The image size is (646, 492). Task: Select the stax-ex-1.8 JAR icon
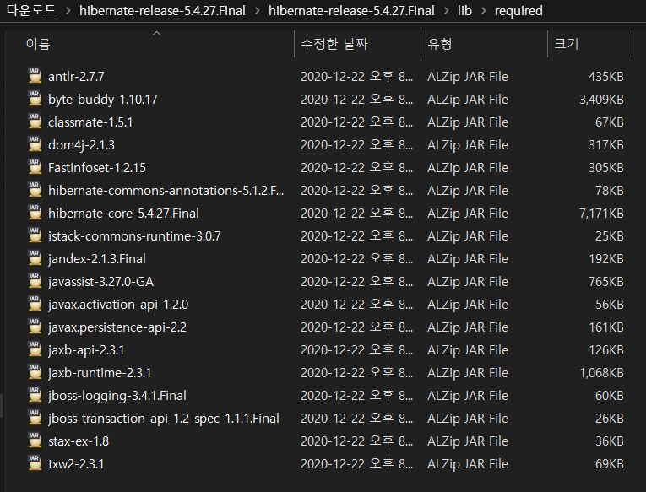click(x=35, y=441)
